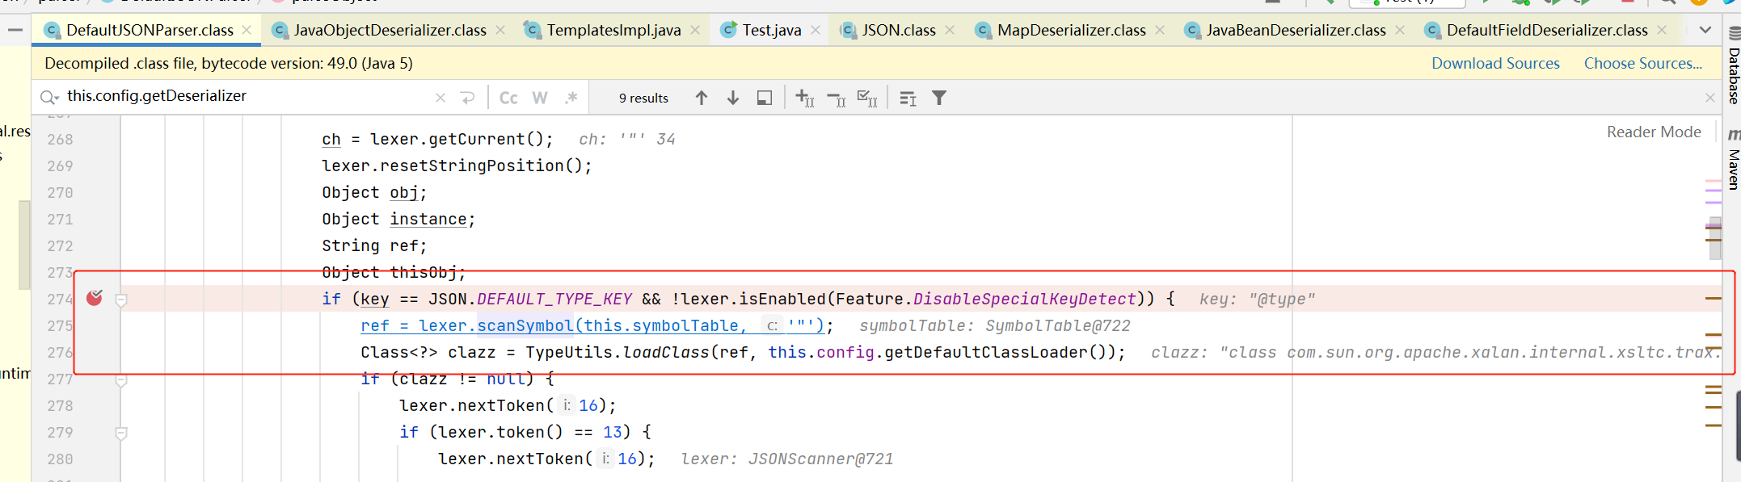Hide the left tool window
This screenshot has width=1741, height=482.
(x=15, y=30)
